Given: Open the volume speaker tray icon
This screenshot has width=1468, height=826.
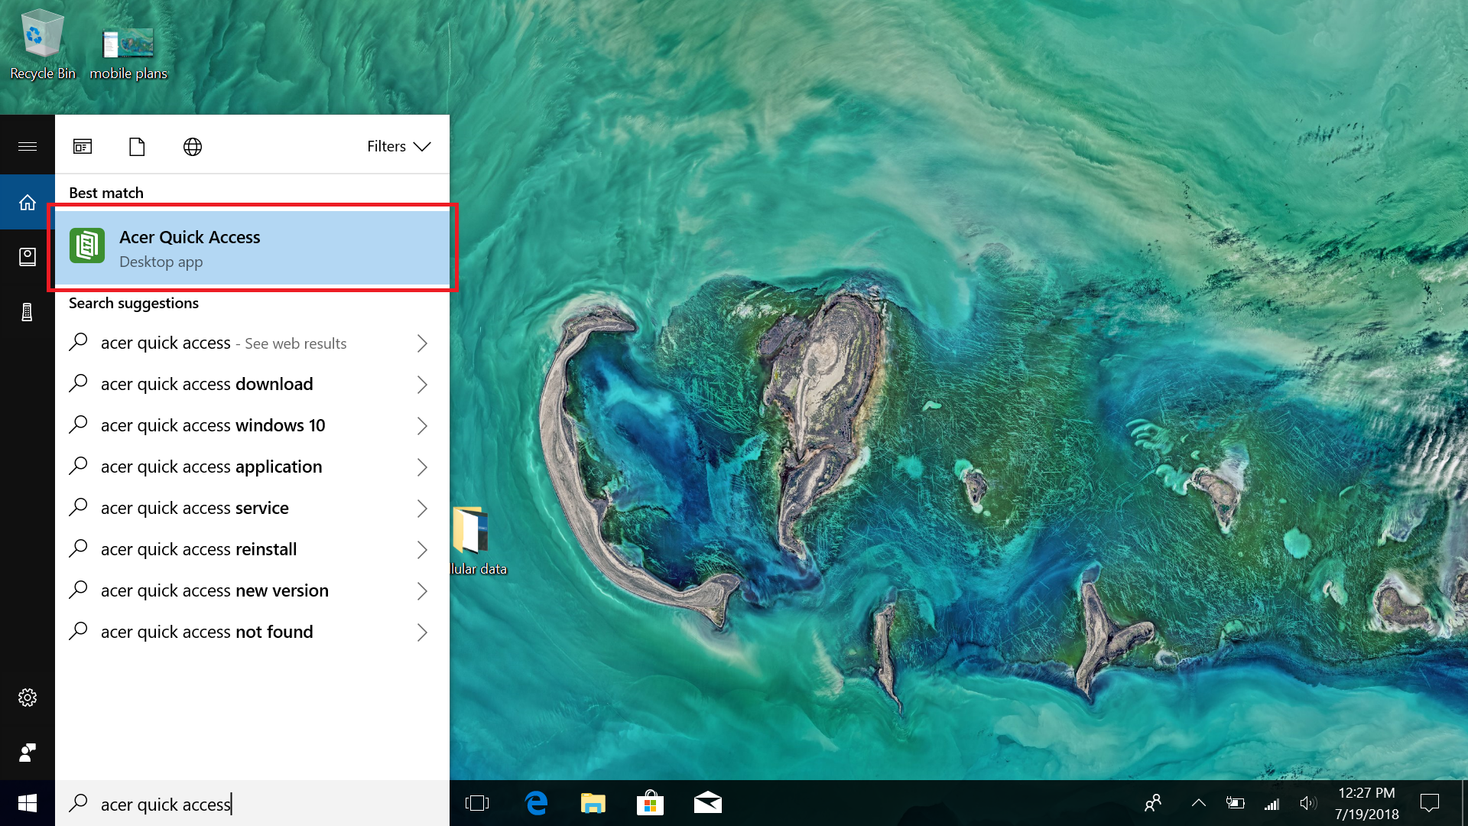Looking at the screenshot, I should [x=1308, y=803].
